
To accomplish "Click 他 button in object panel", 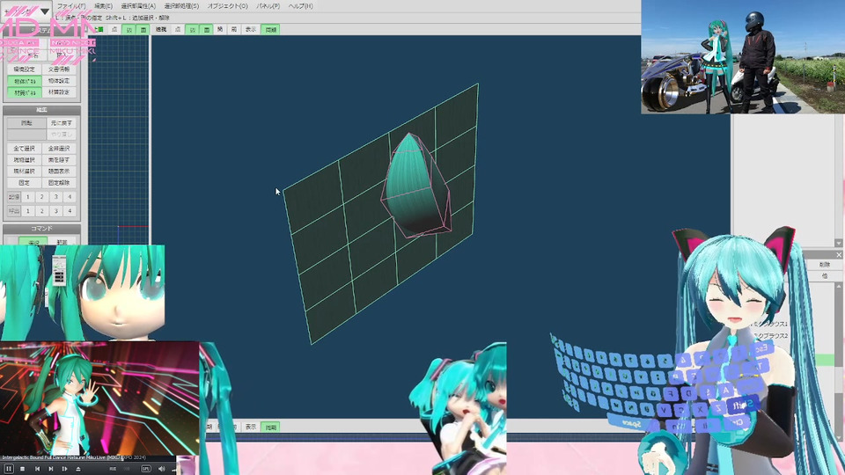I will (825, 275).
